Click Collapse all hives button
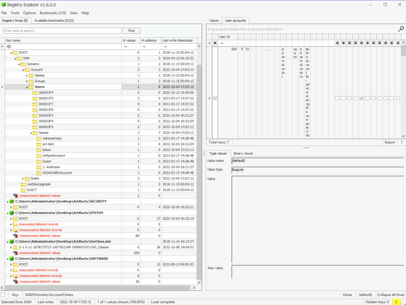 pos(391,295)
